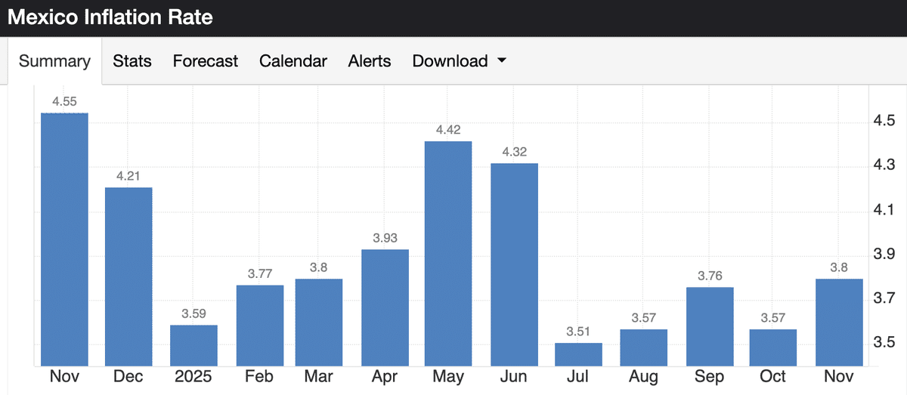Select the 2025 bar showing 3.59

(x=193, y=345)
